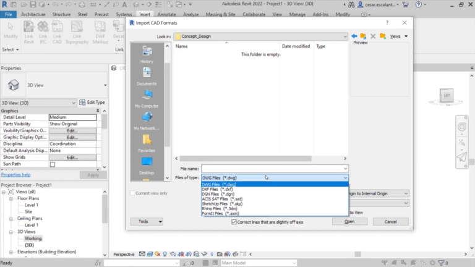Image resolution: width=475 pixels, height=267 pixels.
Task: Click the DWF Markup tool
Action: tap(100, 32)
